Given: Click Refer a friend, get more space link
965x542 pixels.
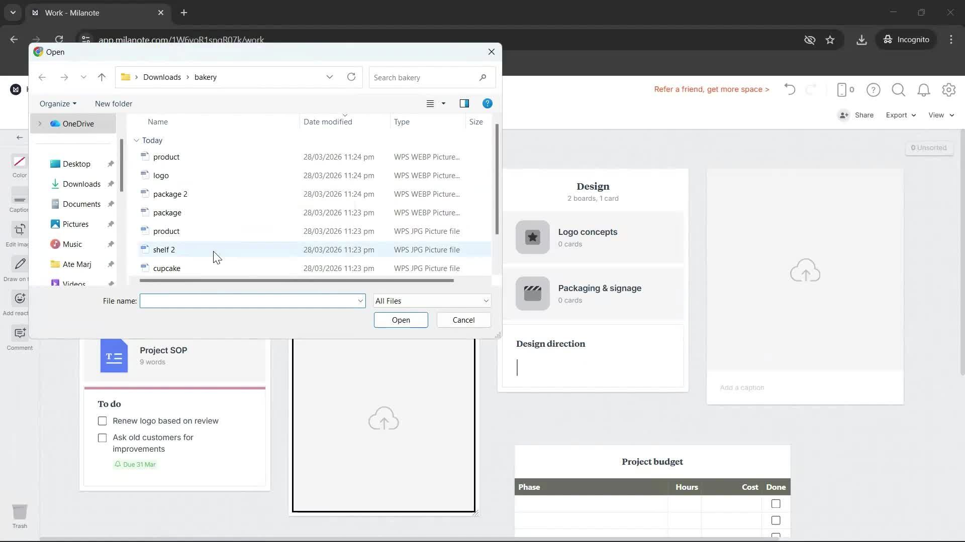Looking at the screenshot, I should pos(711,89).
